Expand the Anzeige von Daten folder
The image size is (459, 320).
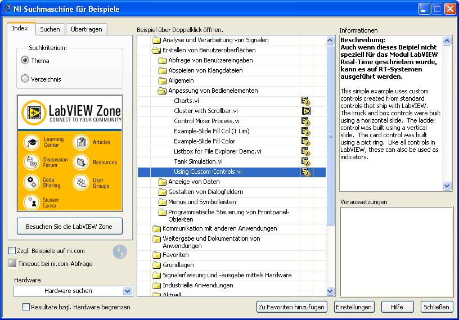(x=162, y=182)
